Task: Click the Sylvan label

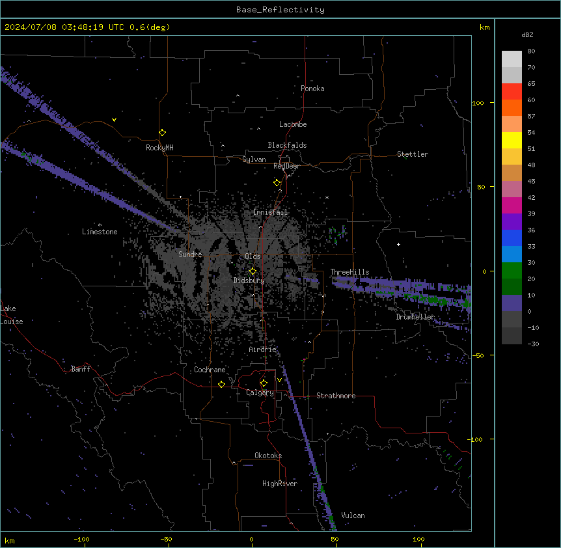Action: point(254,159)
